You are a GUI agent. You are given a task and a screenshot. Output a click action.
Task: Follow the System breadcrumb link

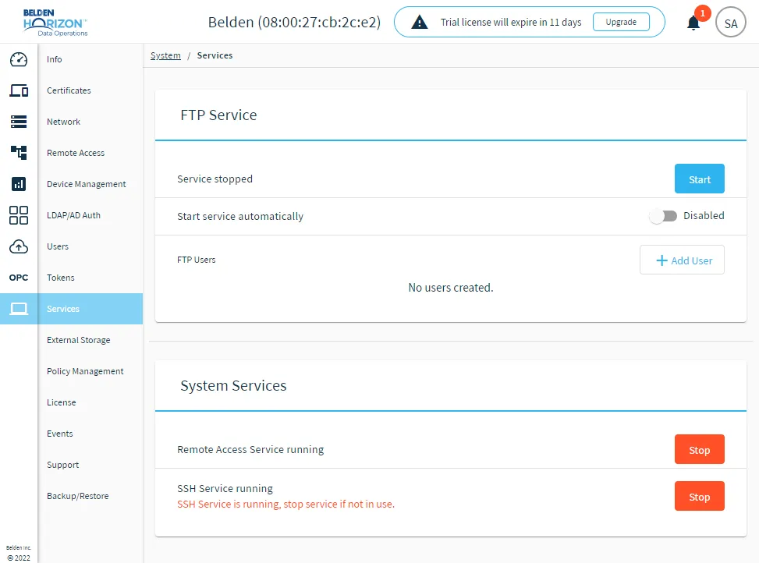pyautogui.click(x=165, y=55)
